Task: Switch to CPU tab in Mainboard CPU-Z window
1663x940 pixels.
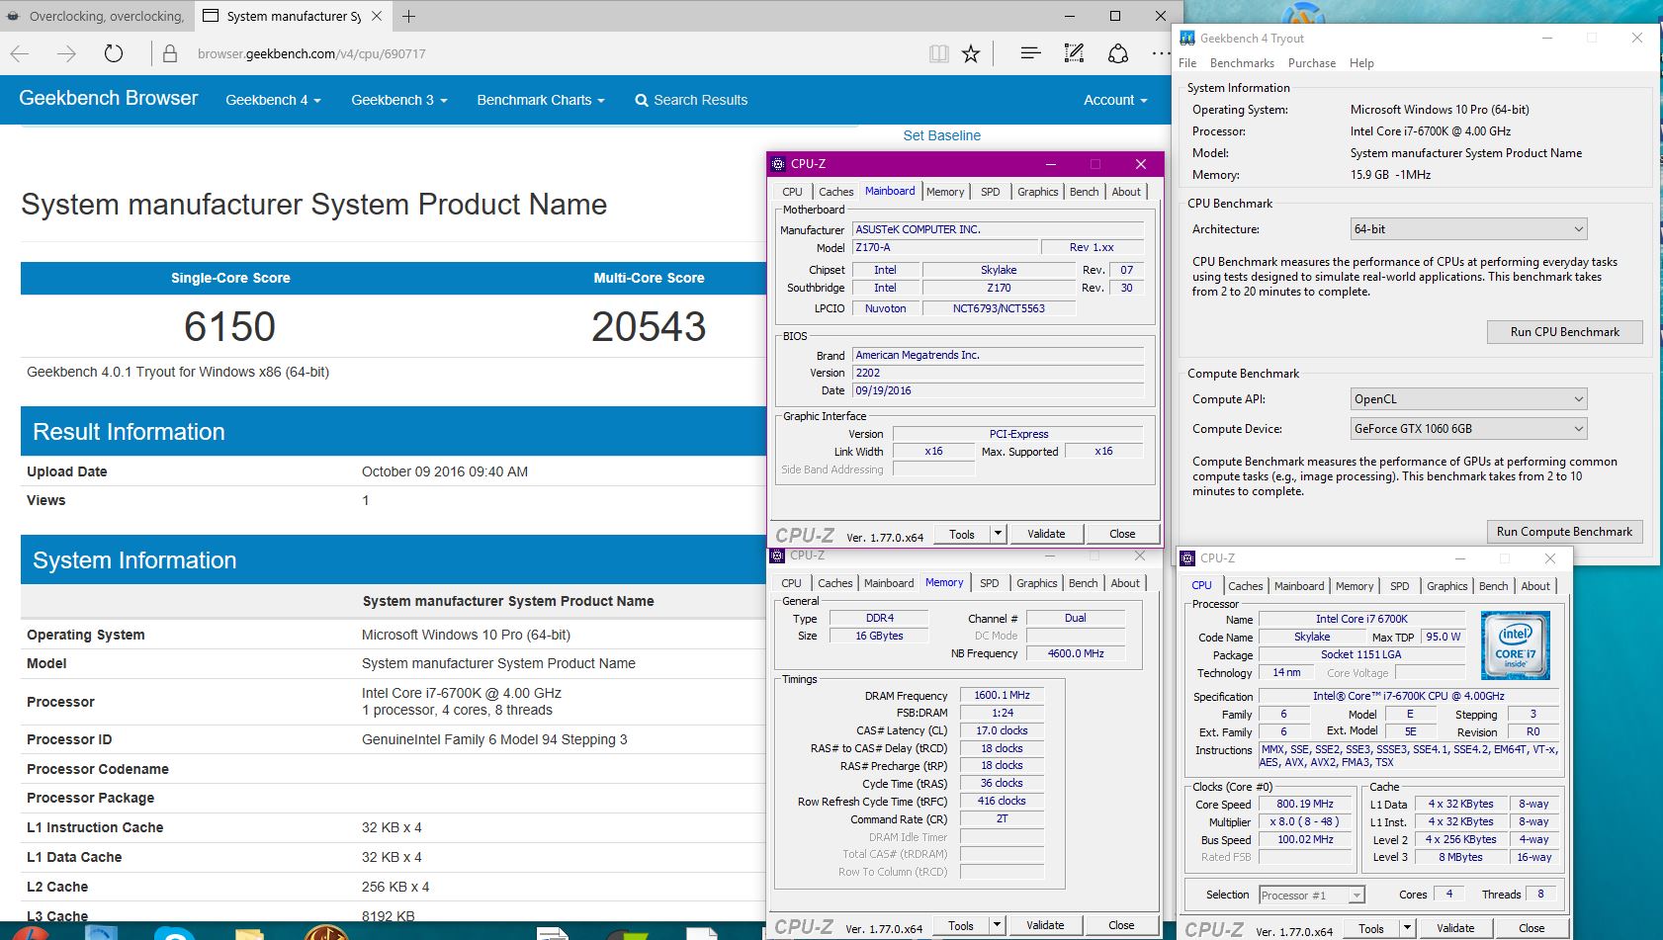Action: tap(792, 192)
